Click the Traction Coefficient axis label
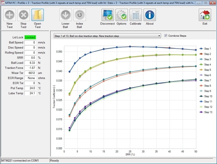The image size is (217, 164). 54,97
